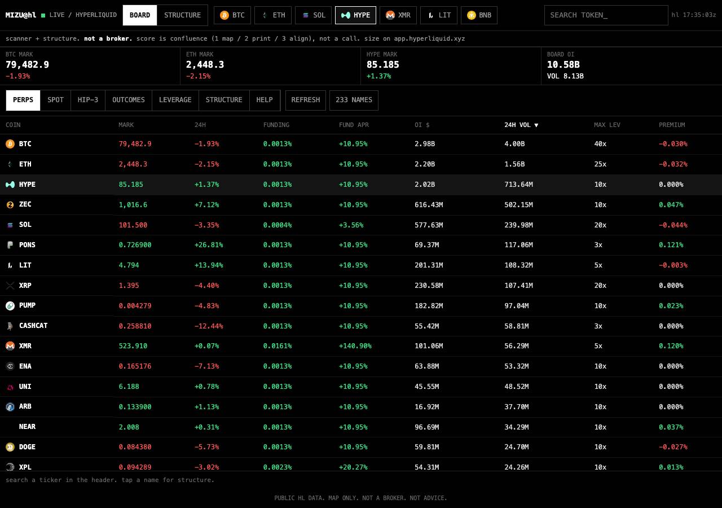Screen dimensions: 722x508
Task: Click the ZEC coin icon in its row
Action: pos(10,205)
